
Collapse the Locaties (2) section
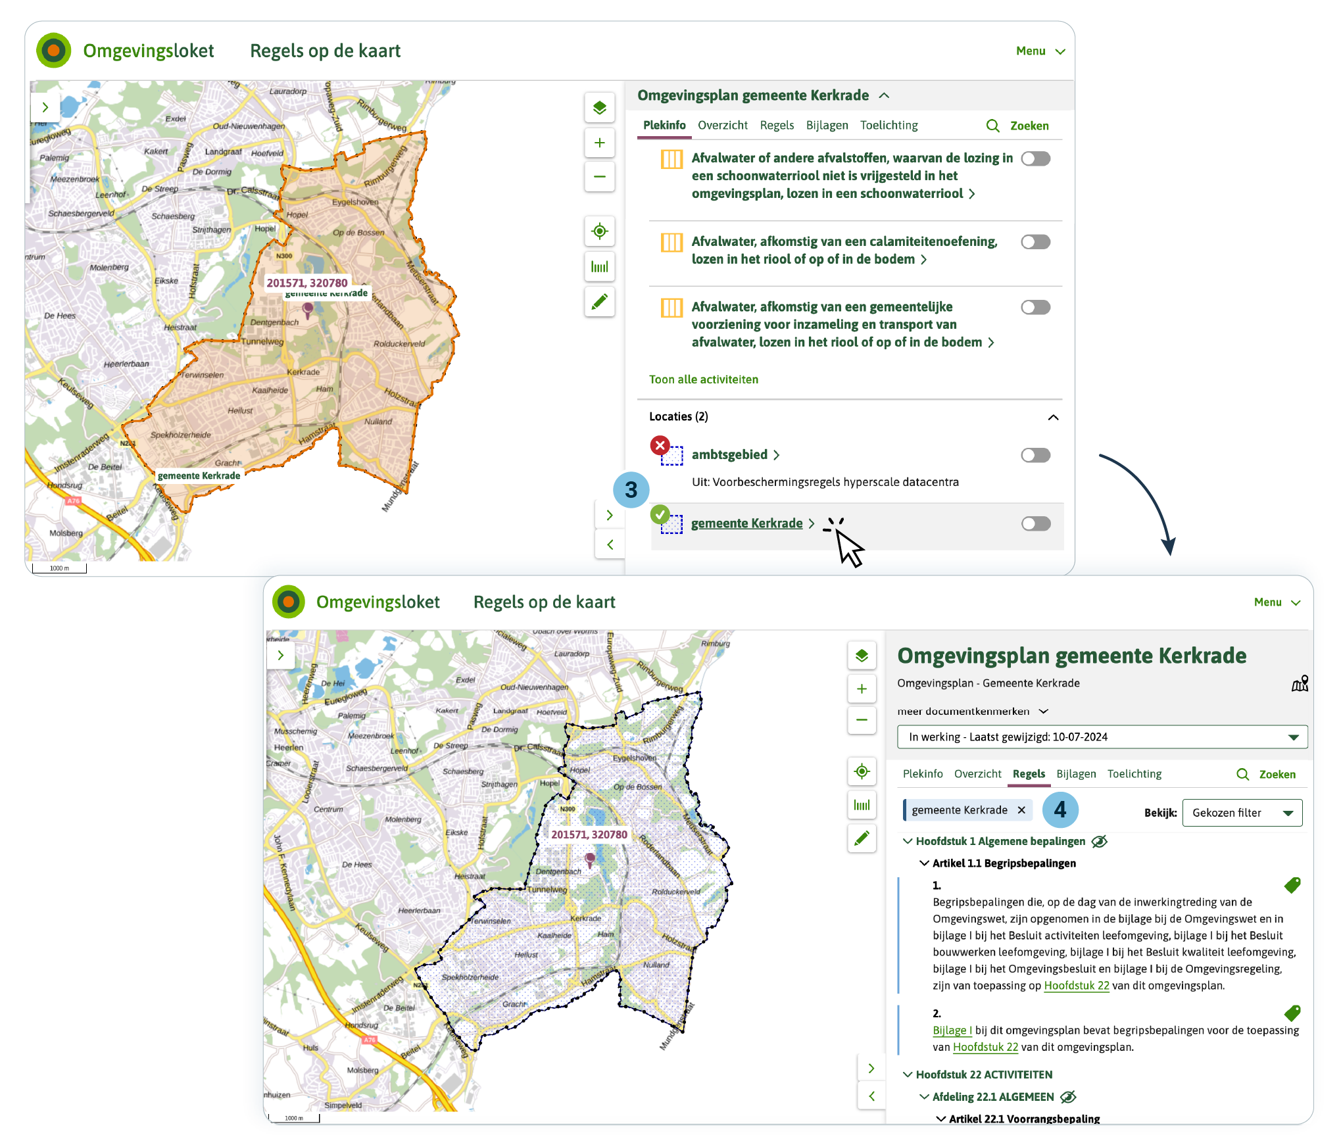(1053, 417)
